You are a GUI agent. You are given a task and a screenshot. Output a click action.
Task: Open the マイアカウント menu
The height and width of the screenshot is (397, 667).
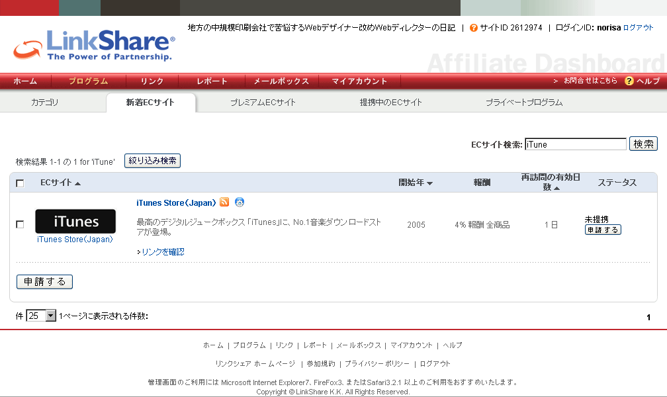click(x=359, y=81)
